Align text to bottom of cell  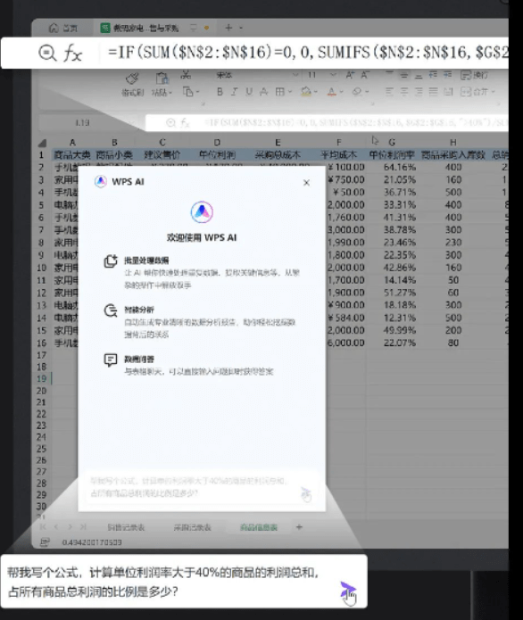click(x=419, y=75)
